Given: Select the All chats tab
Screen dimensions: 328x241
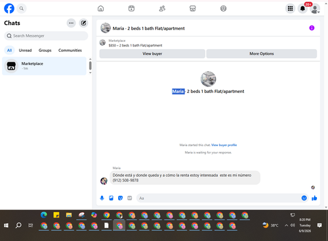Looking at the screenshot, I should coord(9,50).
